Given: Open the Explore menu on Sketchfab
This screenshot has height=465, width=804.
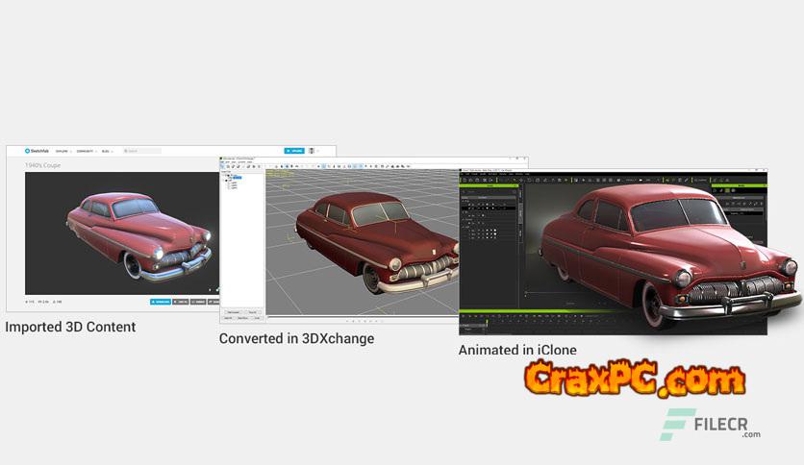Looking at the screenshot, I should click(63, 151).
